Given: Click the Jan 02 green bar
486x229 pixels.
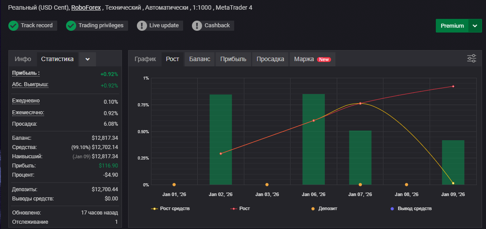Looking at the screenshot, I should [x=221, y=140].
